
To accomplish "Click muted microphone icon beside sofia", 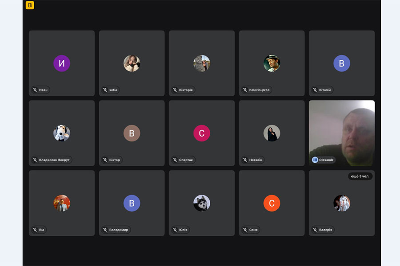I will (x=105, y=90).
